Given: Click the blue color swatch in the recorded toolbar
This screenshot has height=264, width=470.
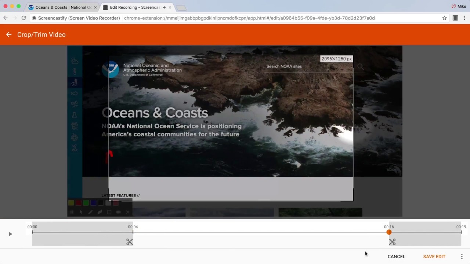Looking at the screenshot, I should 93,203.
